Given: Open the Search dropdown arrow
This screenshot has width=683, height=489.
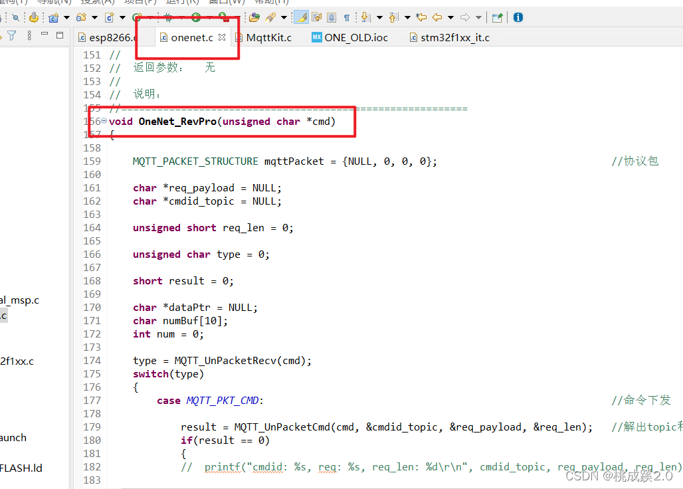Looking at the screenshot, I should tap(284, 17).
